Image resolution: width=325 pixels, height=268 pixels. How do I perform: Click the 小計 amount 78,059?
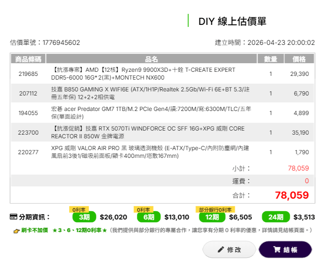click(298, 168)
